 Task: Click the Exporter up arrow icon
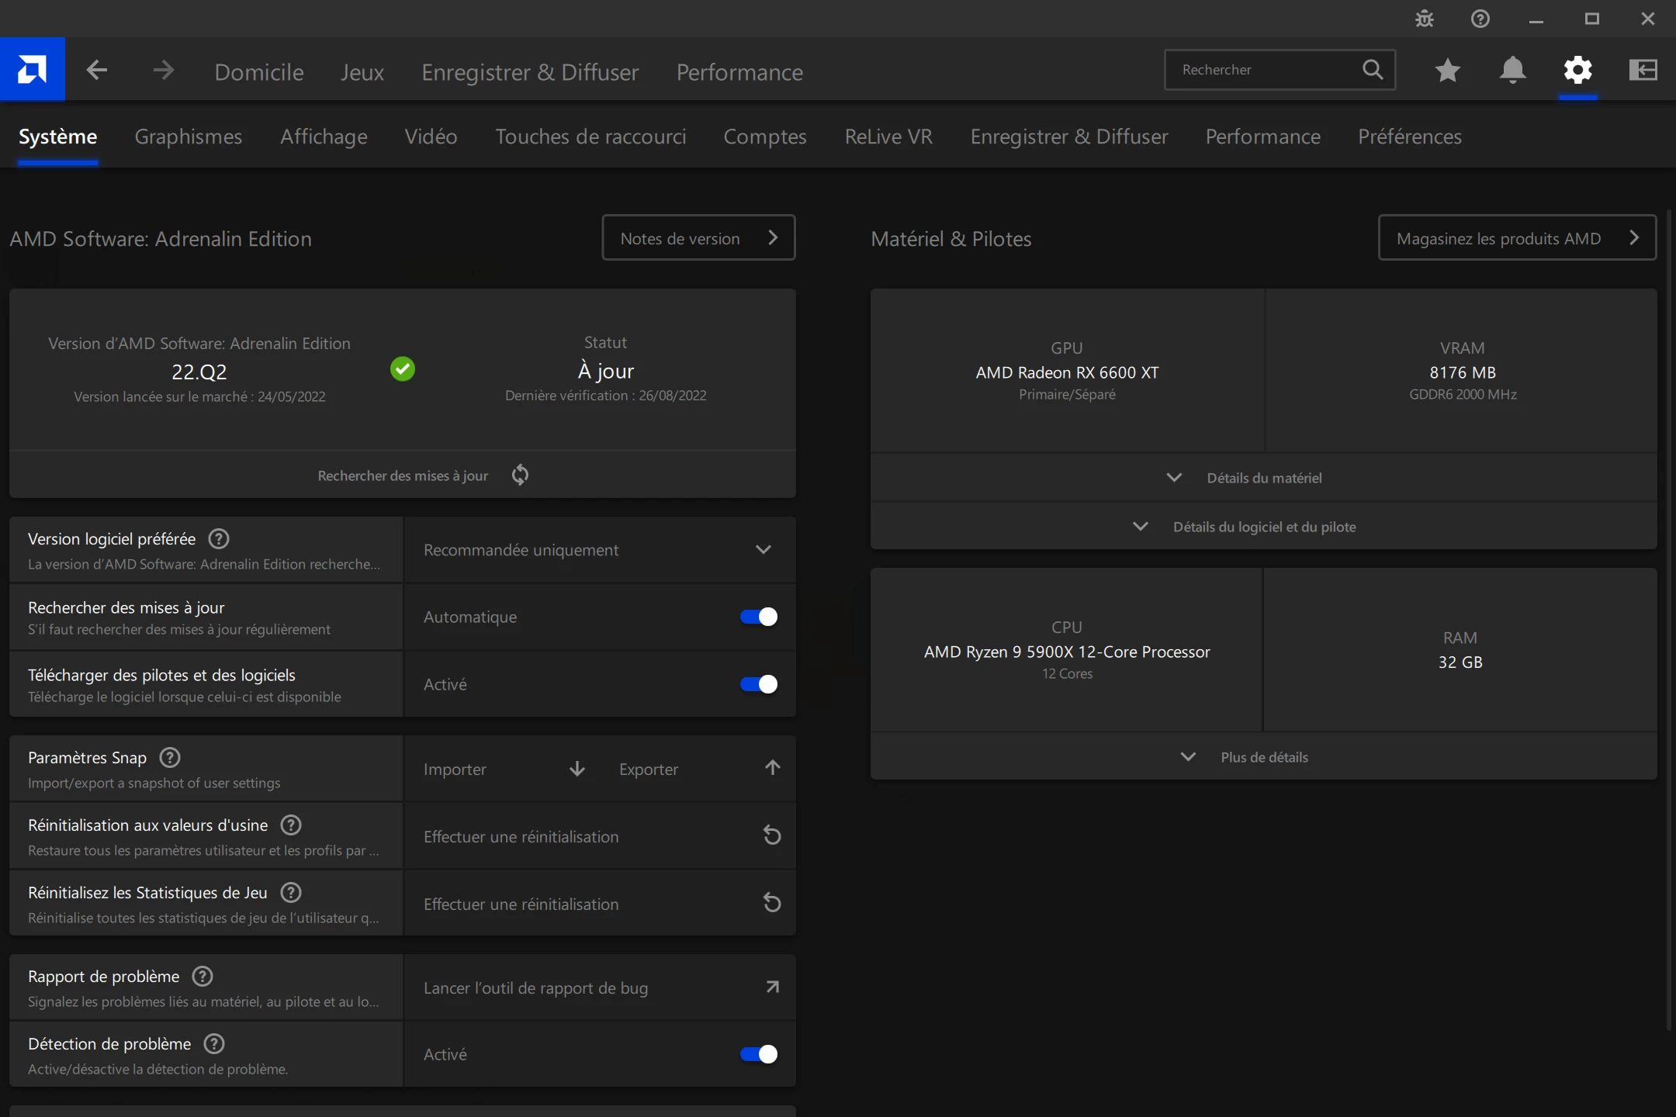pos(772,768)
